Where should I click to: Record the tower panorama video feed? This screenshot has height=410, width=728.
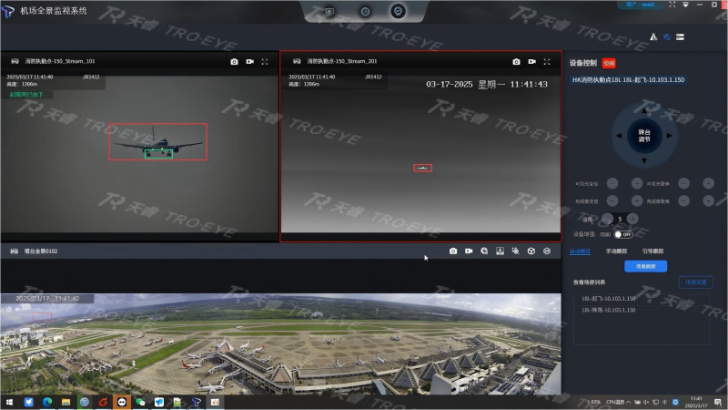pyautogui.click(x=469, y=251)
